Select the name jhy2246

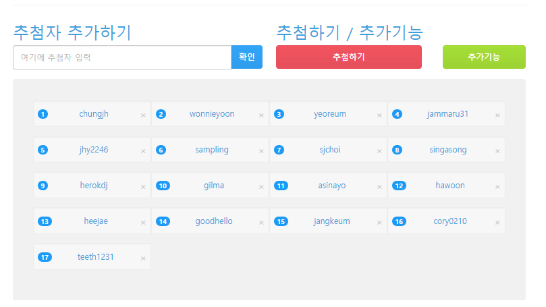(x=94, y=150)
